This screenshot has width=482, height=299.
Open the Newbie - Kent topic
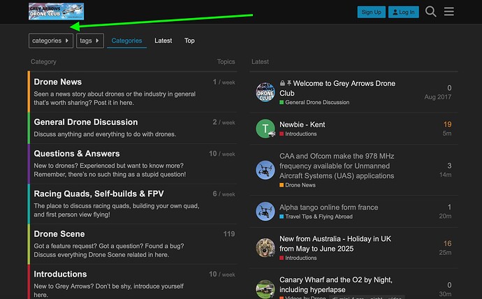tap(302, 124)
